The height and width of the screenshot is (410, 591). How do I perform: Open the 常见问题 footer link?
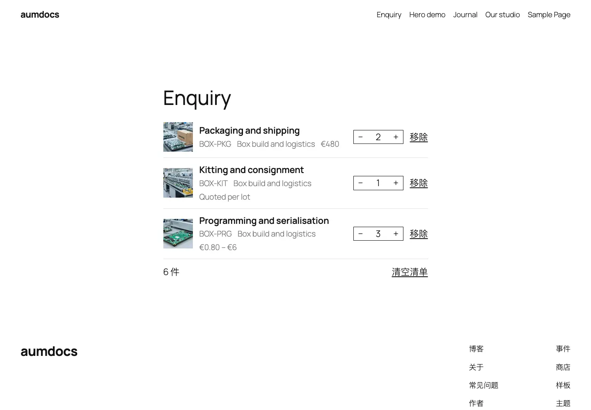pyautogui.click(x=483, y=385)
